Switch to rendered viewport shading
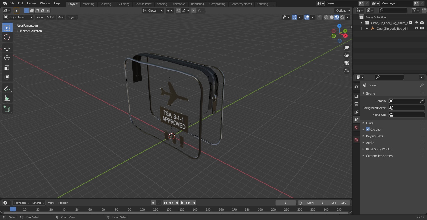 [x=342, y=17]
